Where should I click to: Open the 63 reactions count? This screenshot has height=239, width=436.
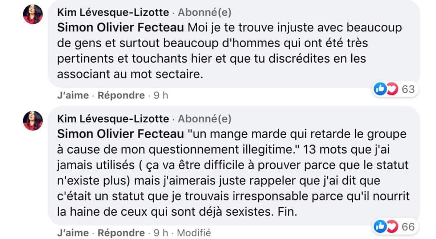coord(408,89)
